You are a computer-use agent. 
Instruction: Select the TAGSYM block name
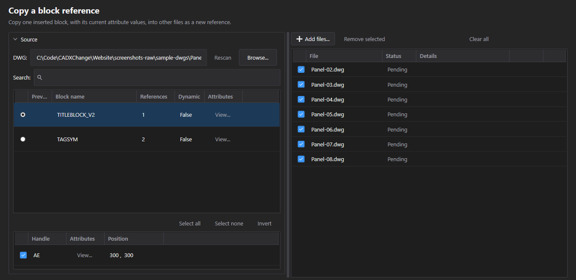pos(67,139)
